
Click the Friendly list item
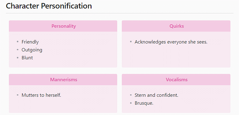pyautogui.click(x=30, y=42)
